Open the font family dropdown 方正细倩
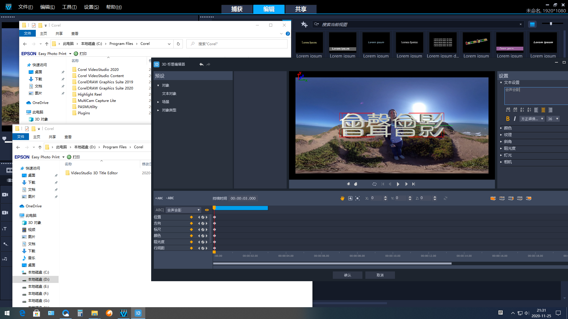568x319 pixels. tap(532, 119)
